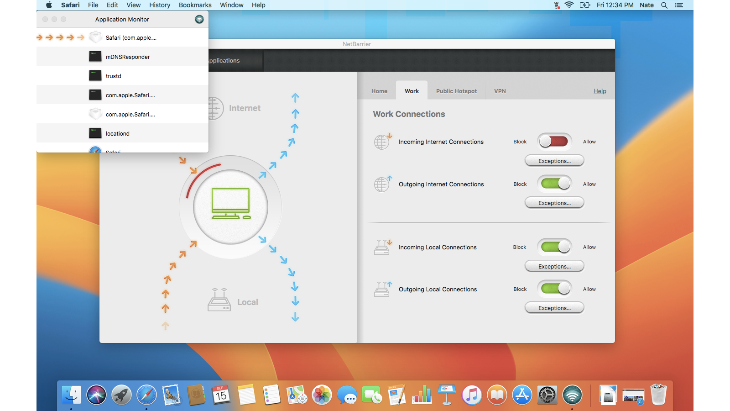Click the green computer icon in diagram center
The width and height of the screenshot is (730, 411).
click(x=230, y=204)
